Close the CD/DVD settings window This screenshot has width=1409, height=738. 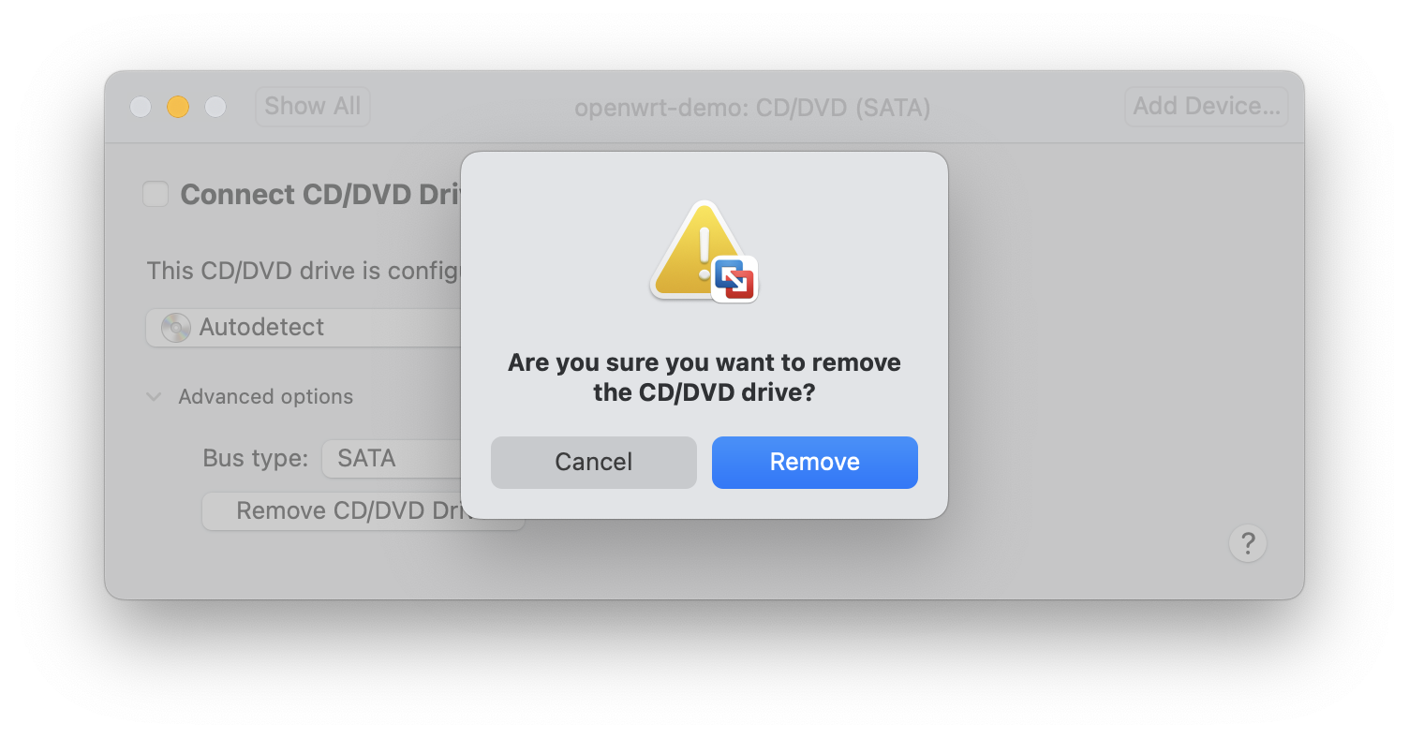click(141, 107)
